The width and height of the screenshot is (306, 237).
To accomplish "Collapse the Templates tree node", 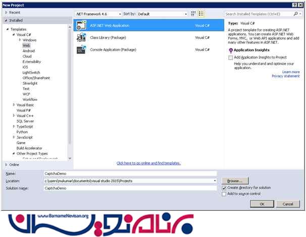I will coord(8,29).
